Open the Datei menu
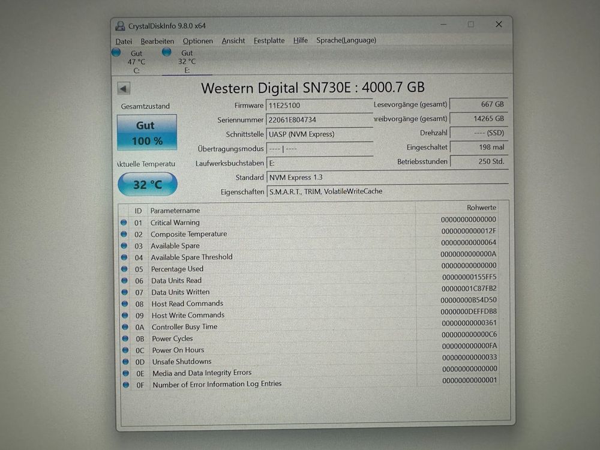The height and width of the screenshot is (450, 600). point(124,41)
